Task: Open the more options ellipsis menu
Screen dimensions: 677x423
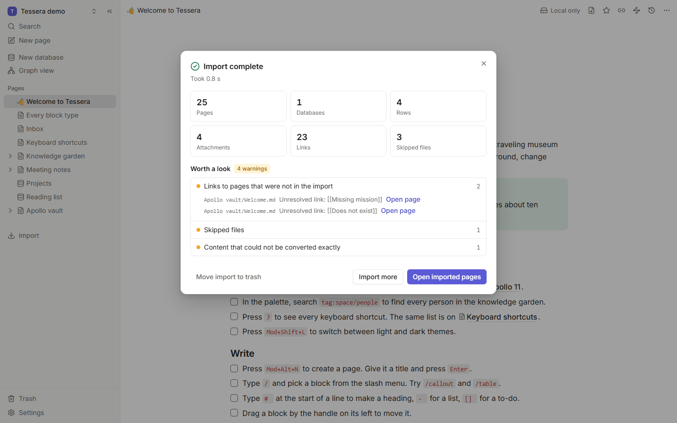Action: (x=667, y=10)
